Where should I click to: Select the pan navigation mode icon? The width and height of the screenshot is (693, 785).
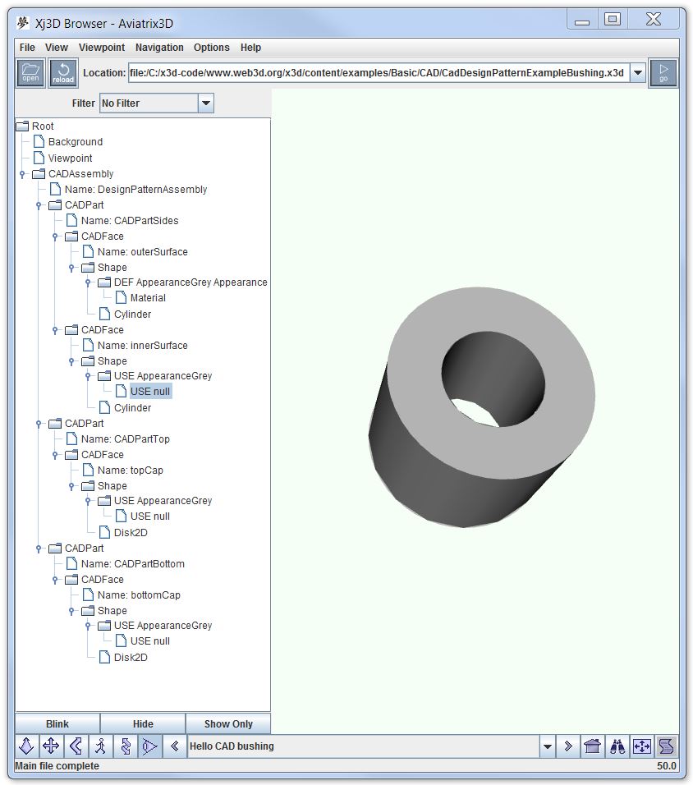point(51,746)
